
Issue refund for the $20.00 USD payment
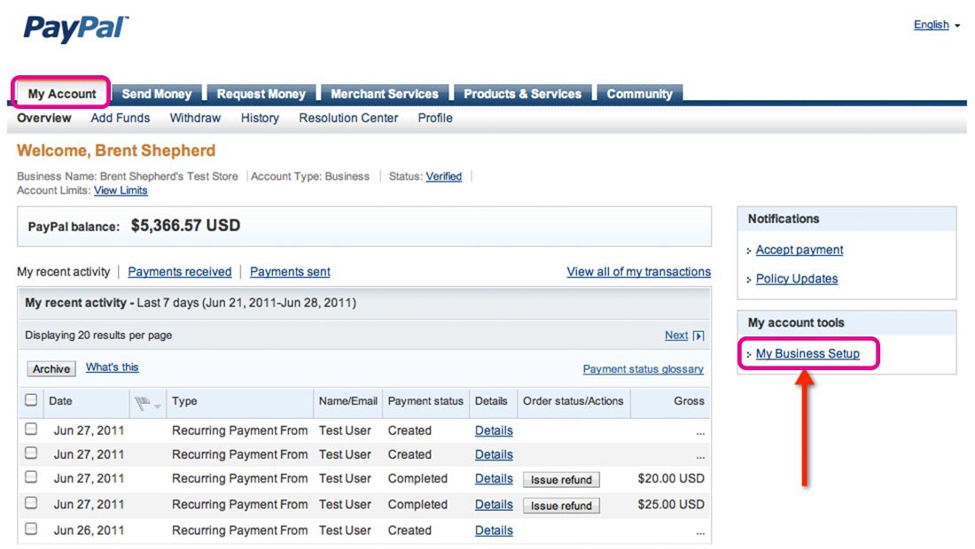[561, 480]
